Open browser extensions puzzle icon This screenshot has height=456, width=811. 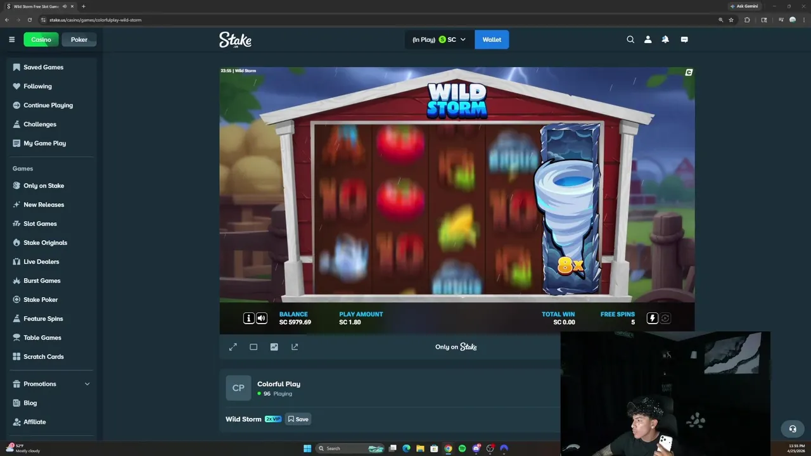(x=747, y=20)
